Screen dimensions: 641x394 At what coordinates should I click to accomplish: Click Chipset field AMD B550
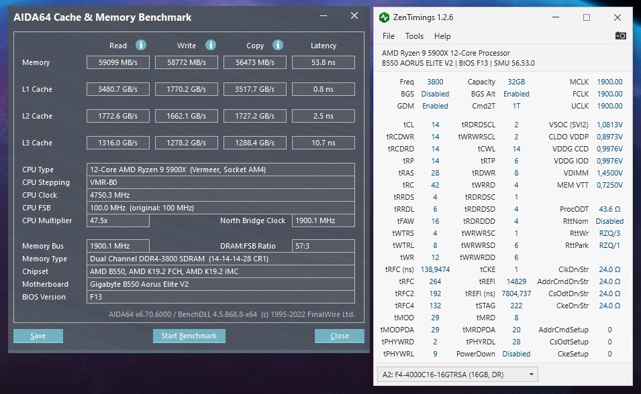(221, 271)
